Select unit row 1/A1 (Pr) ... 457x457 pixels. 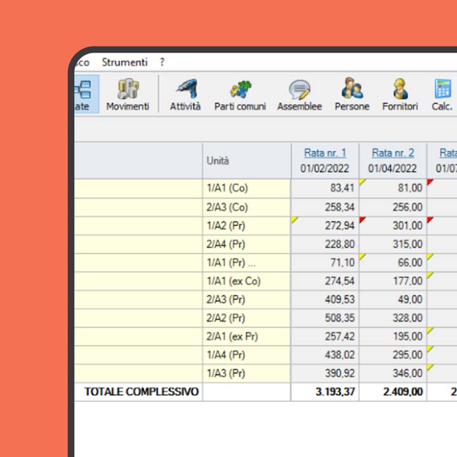[x=246, y=263]
